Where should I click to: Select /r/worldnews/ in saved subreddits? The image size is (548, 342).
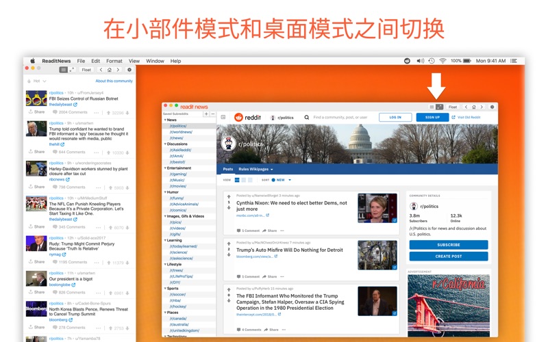(x=181, y=132)
